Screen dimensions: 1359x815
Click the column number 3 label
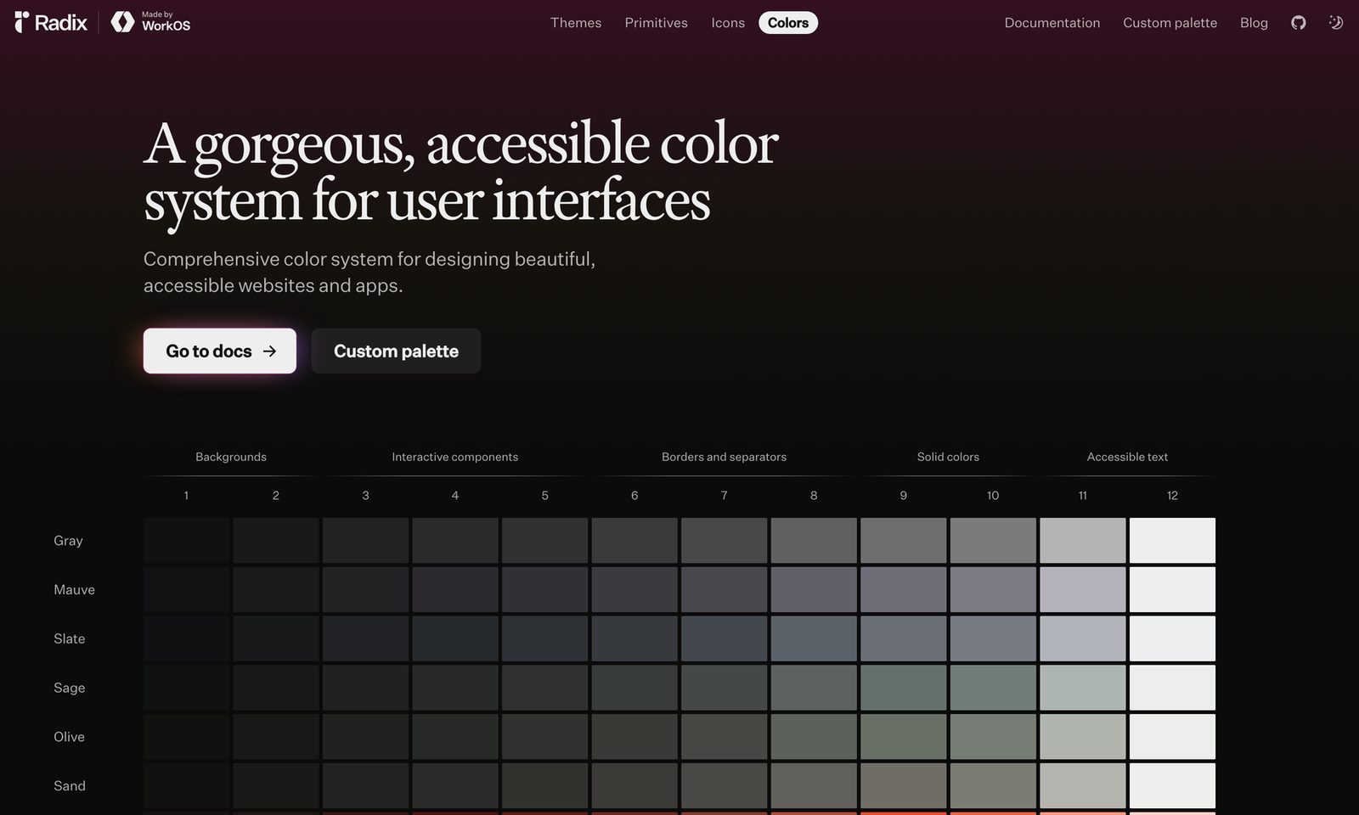[x=365, y=496]
